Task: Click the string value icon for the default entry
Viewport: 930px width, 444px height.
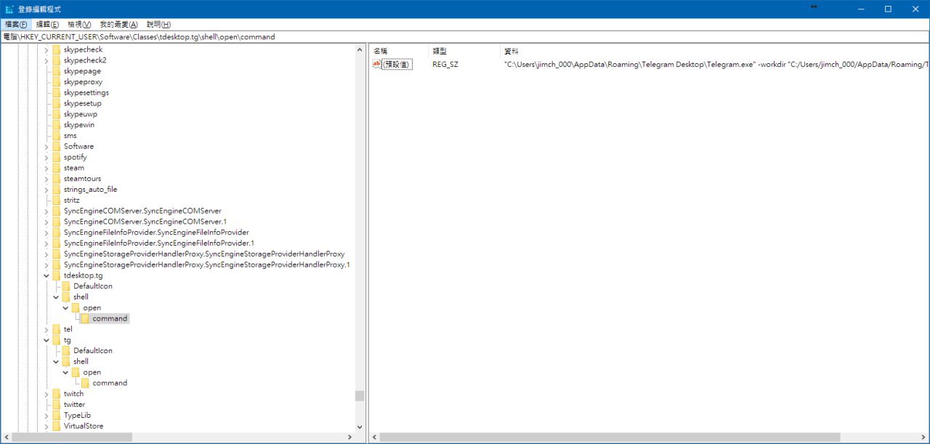Action: click(376, 64)
